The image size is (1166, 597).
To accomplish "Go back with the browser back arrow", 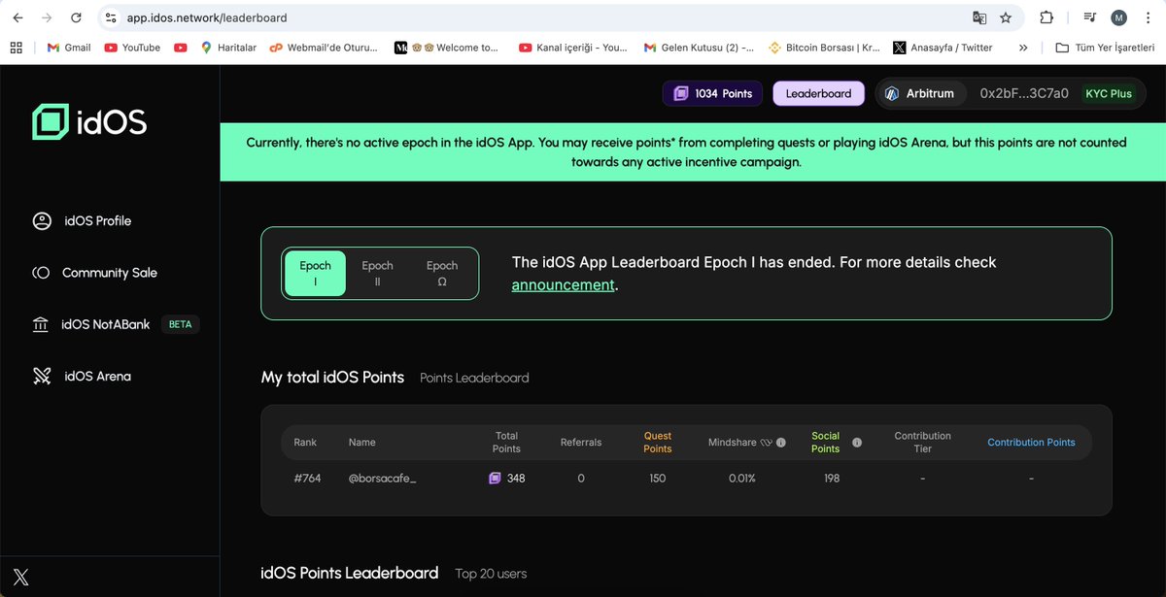I will tap(17, 17).
